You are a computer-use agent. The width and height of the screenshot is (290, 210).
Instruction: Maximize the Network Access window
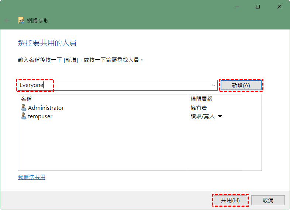(x=258, y=7)
